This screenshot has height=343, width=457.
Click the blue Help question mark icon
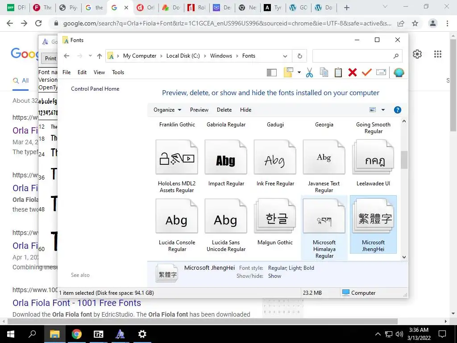pyautogui.click(x=397, y=110)
